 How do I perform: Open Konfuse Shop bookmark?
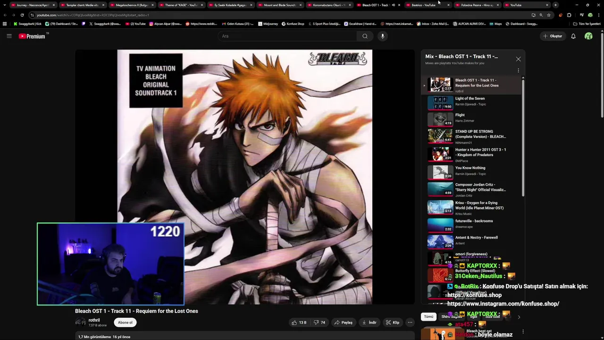pyautogui.click(x=293, y=24)
